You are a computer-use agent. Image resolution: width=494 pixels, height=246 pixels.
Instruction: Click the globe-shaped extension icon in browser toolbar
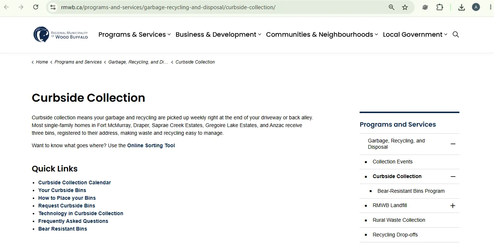tap(425, 7)
